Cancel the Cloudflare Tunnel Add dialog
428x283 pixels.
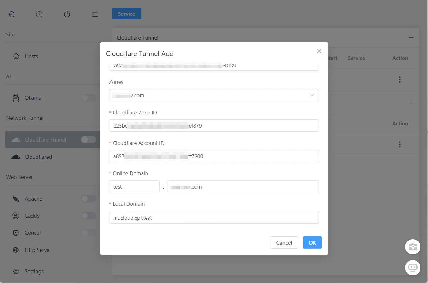pos(284,242)
